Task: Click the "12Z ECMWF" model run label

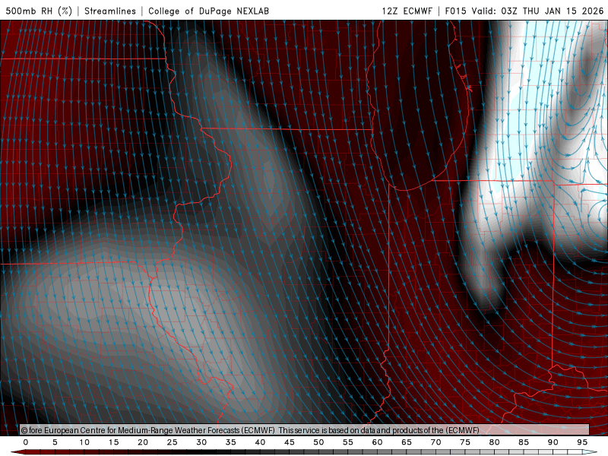Action: click(x=407, y=11)
